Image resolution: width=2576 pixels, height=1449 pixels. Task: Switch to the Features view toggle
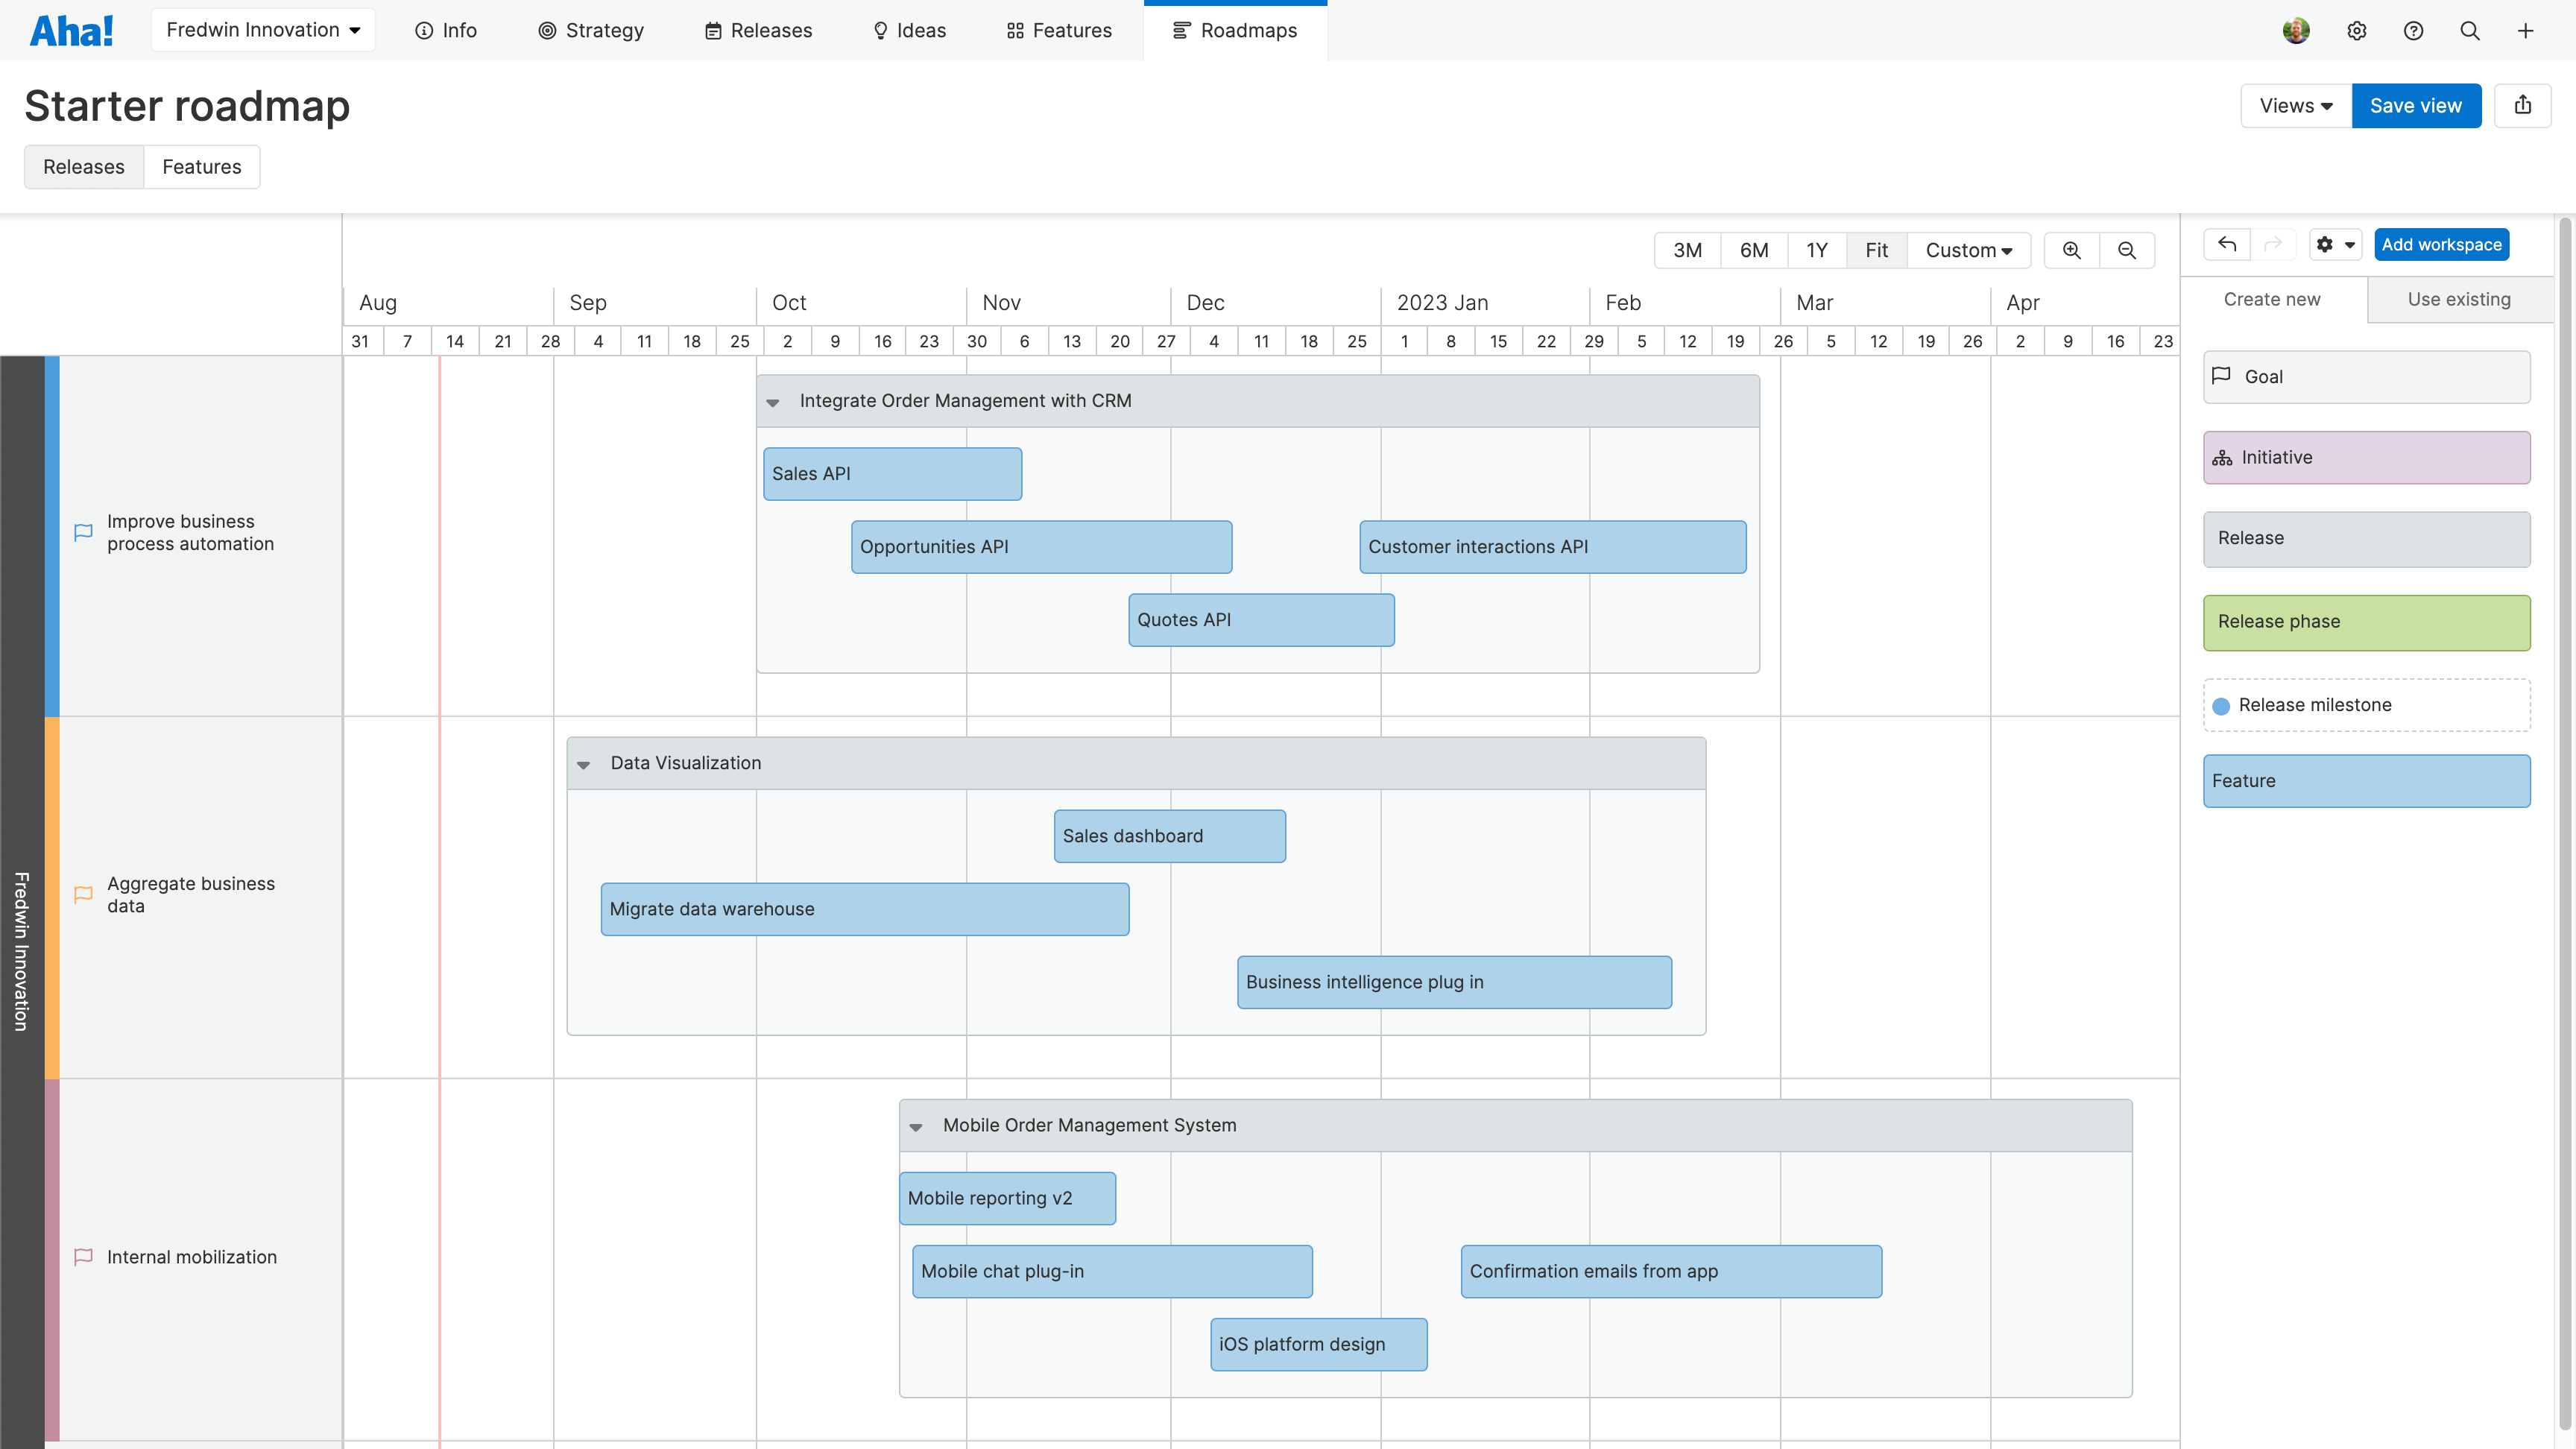pyautogui.click(x=201, y=166)
